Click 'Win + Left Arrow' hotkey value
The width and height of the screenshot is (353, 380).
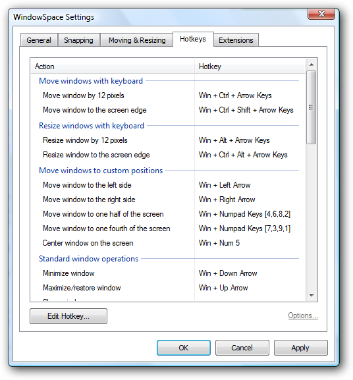click(225, 185)
